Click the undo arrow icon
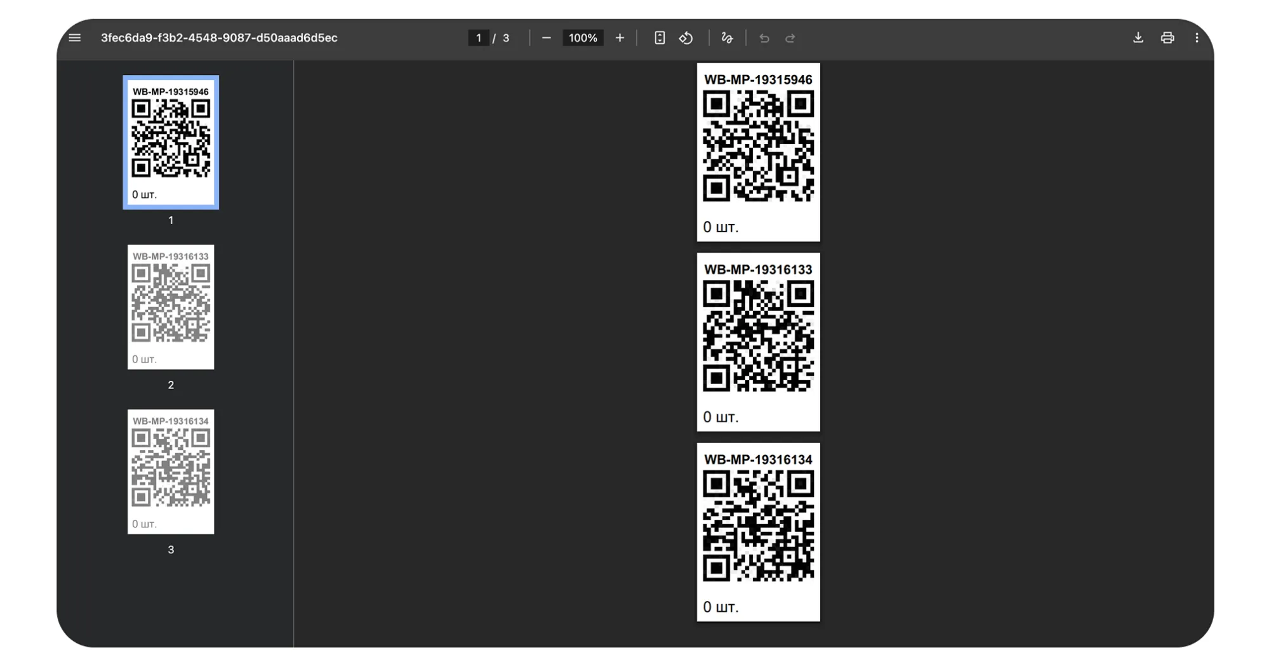1269x667 pixels. point(764,38)
